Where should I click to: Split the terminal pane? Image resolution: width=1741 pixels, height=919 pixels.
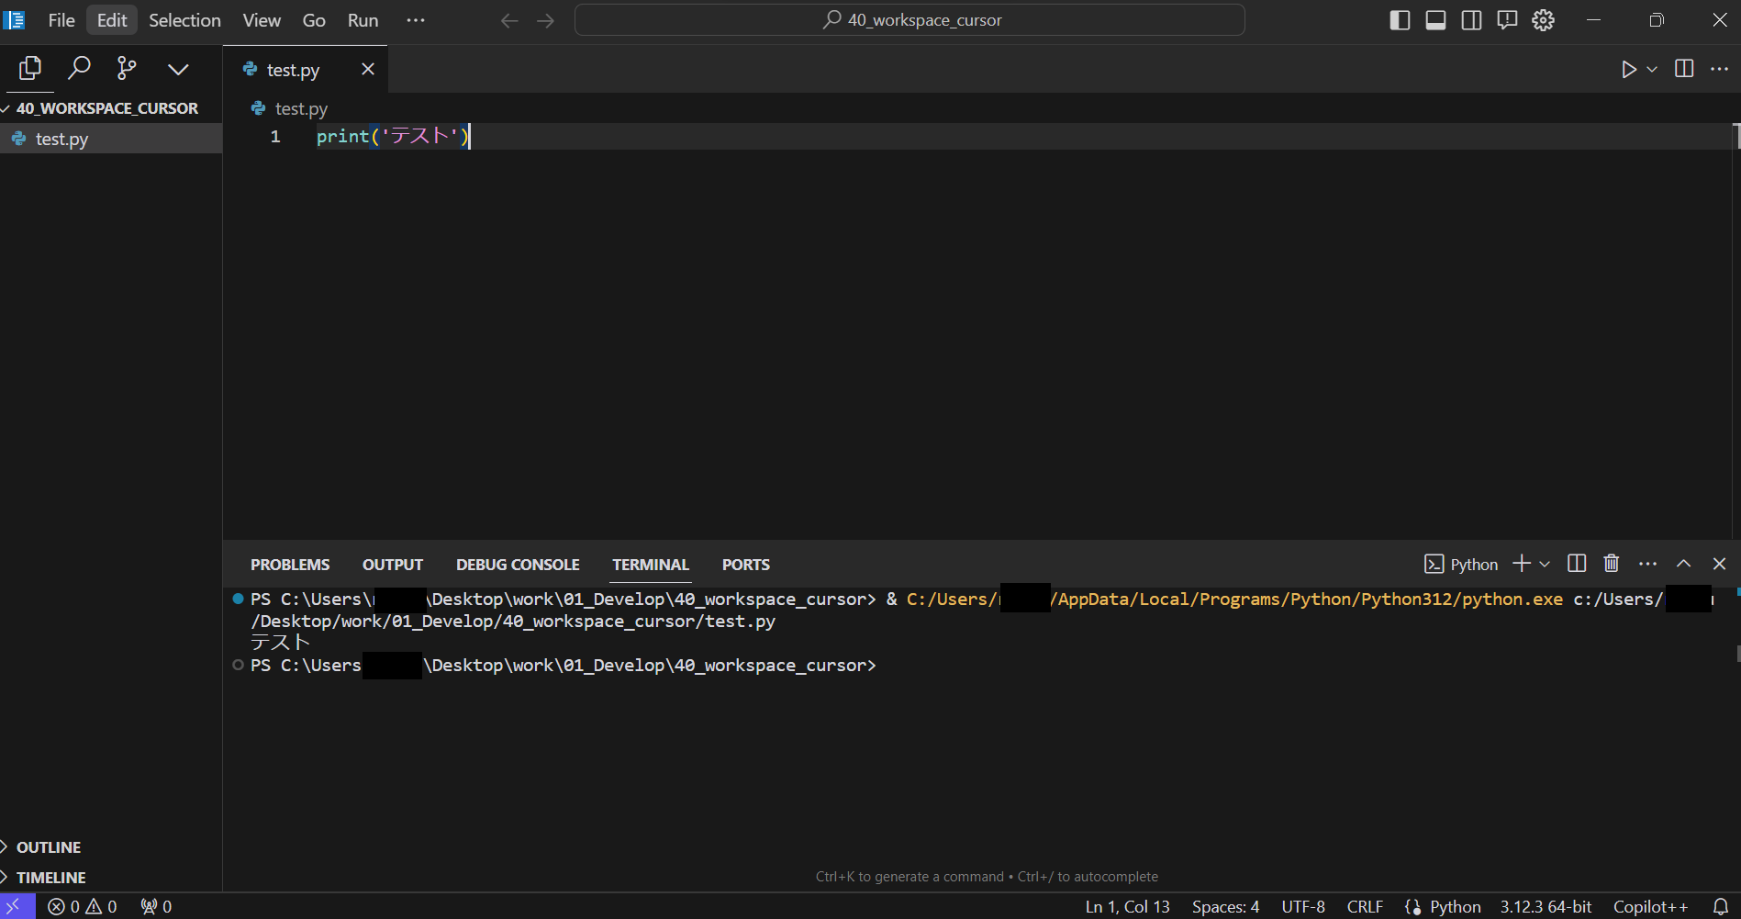coord(1577,564)
